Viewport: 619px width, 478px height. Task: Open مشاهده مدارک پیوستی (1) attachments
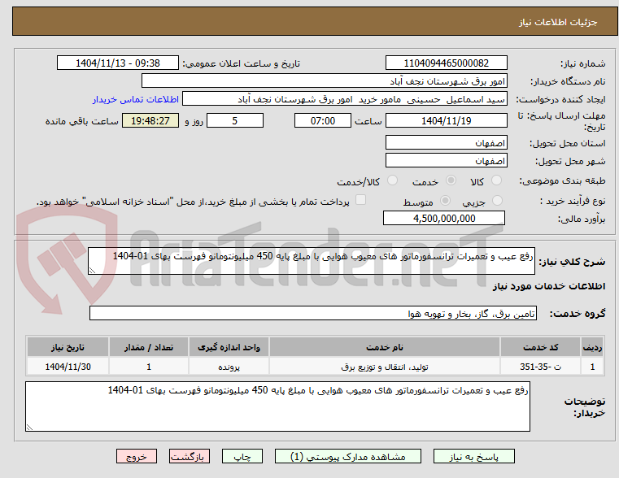pyautogui.click(x=348, y=456)
